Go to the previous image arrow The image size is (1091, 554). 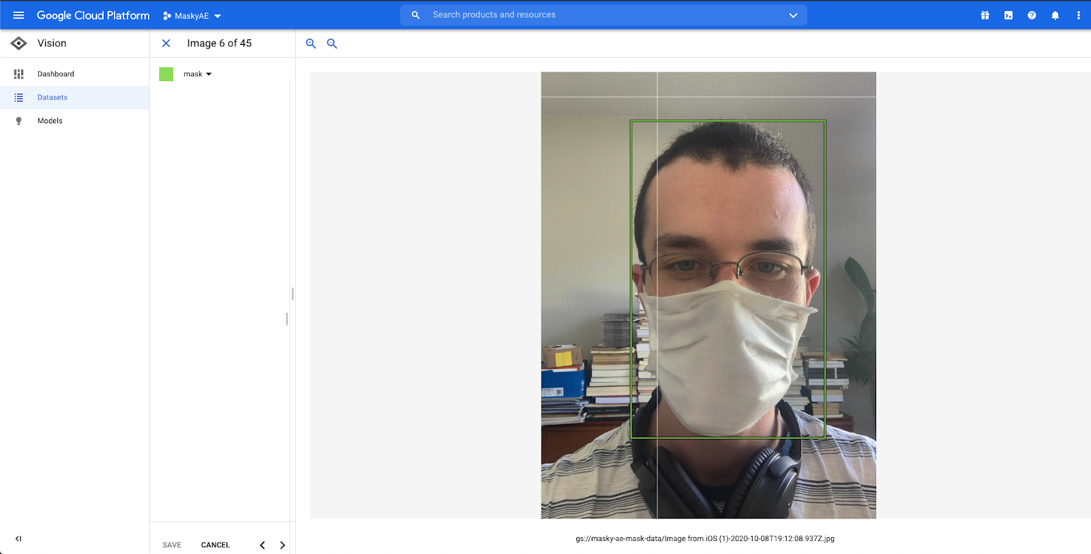click(x=263, y=545)
